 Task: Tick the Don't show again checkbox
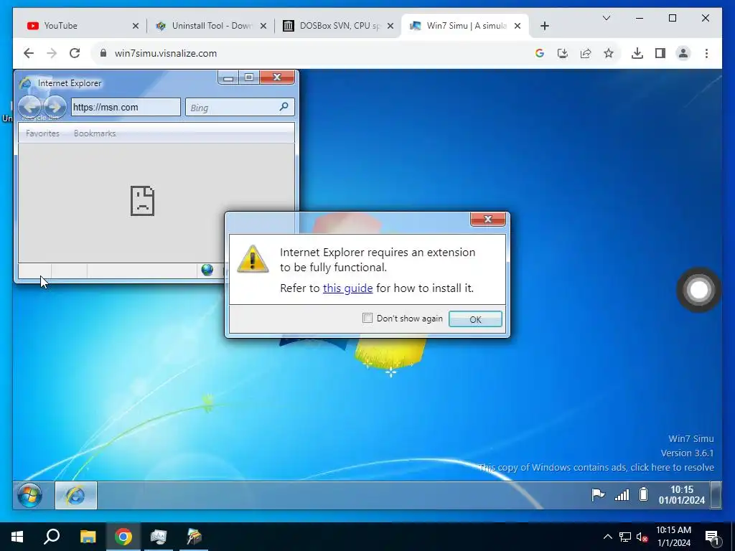(x=367, y=318)
